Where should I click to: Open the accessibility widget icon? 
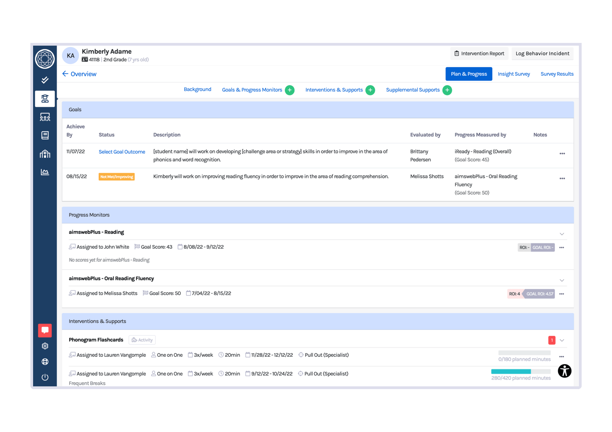(565, 371)
